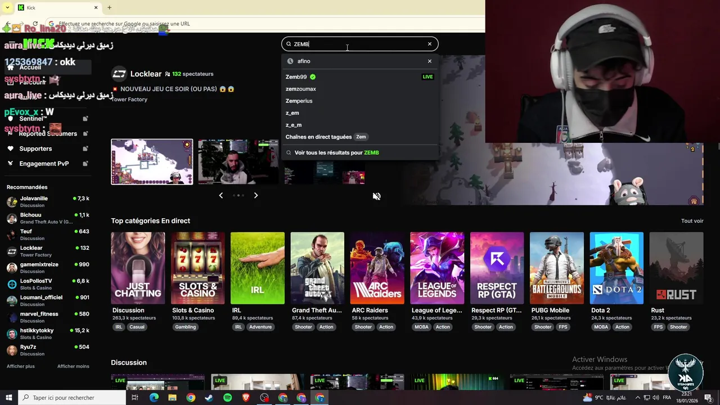Open Windows Start menu
Screen dimensions: 720x405
[x=8, y=398]
